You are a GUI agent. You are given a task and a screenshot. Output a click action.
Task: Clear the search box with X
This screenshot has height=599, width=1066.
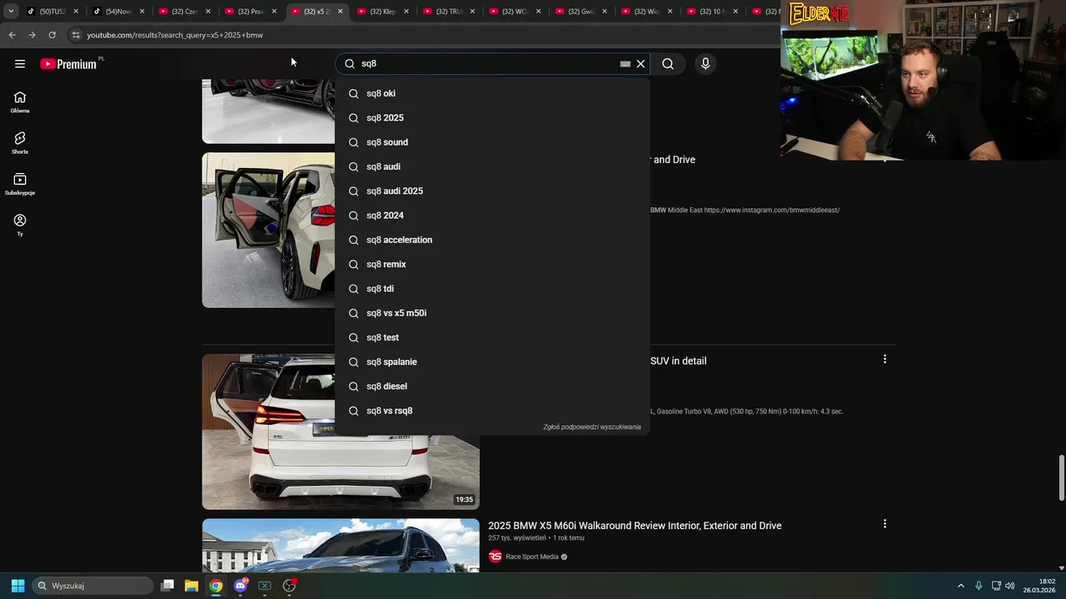tap(640, 64)
